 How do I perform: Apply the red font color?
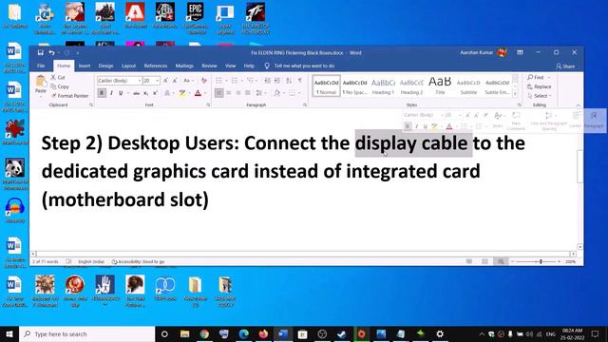(x=198, y=93)
